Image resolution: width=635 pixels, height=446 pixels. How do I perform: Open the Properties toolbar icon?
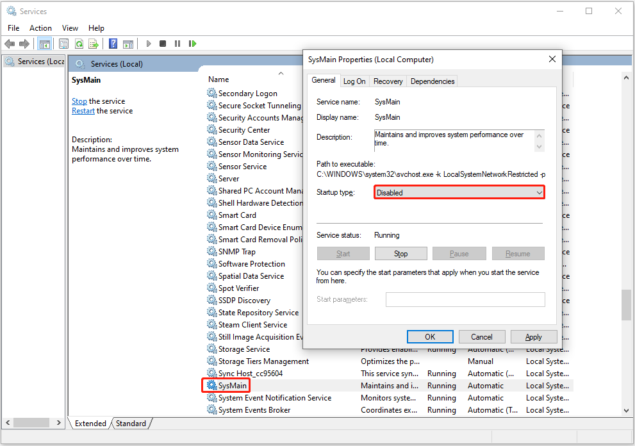pyautogui.click(x=63, y=44)
